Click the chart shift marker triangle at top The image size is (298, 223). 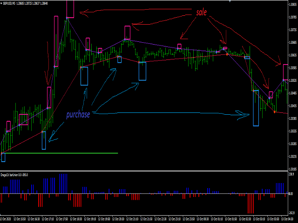[x=230, y=1]
